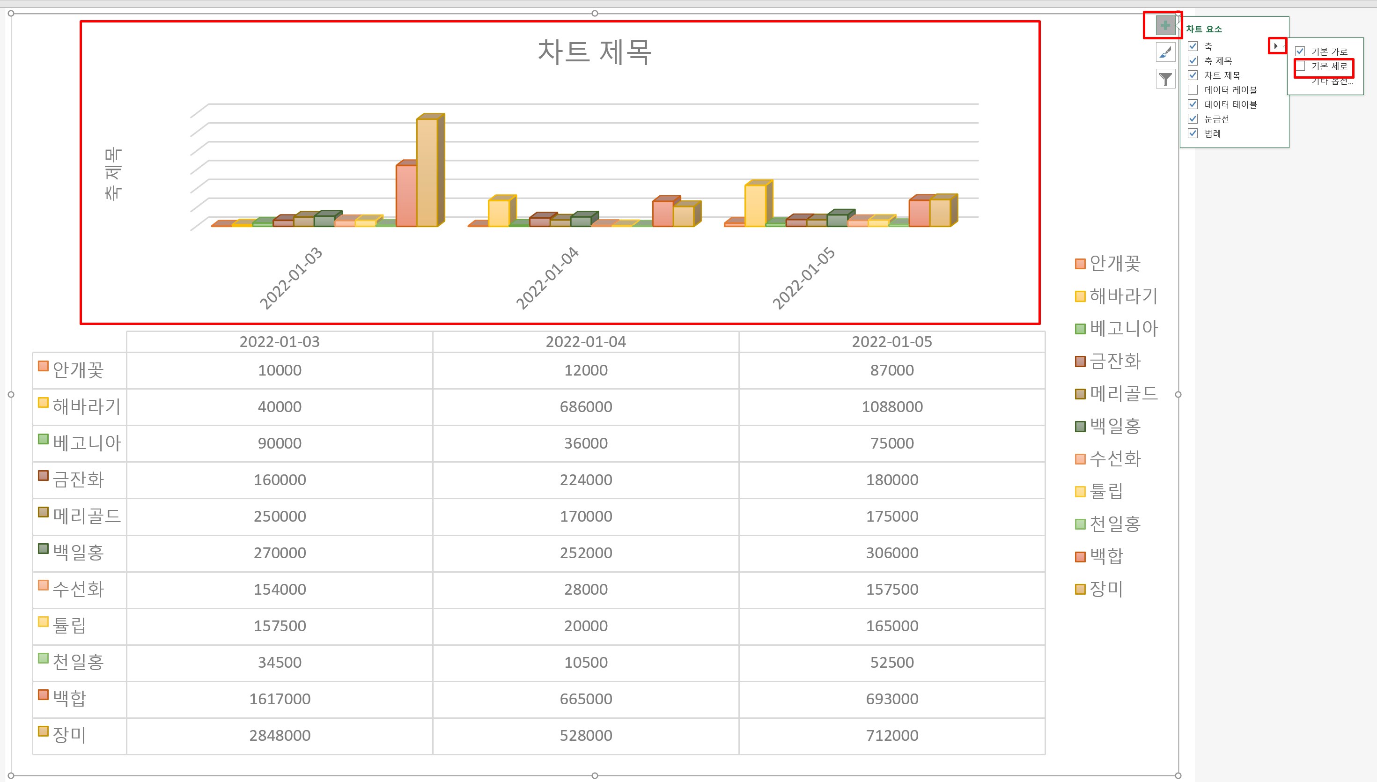Click the Chart Elements plus icon
Viewport: 1377px width, 782px height.
coord(1164,25)
